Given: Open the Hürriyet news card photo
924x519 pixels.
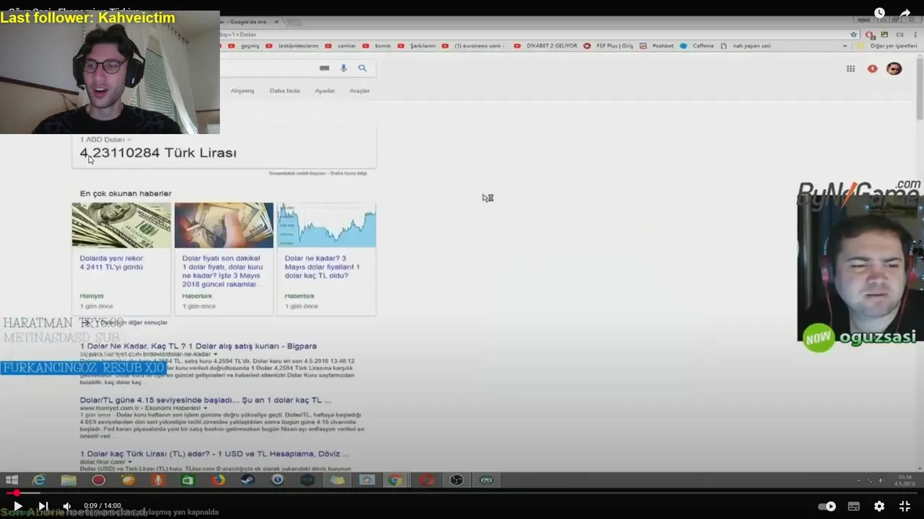Looking at the screenshot, I should [x=121, y=225].
